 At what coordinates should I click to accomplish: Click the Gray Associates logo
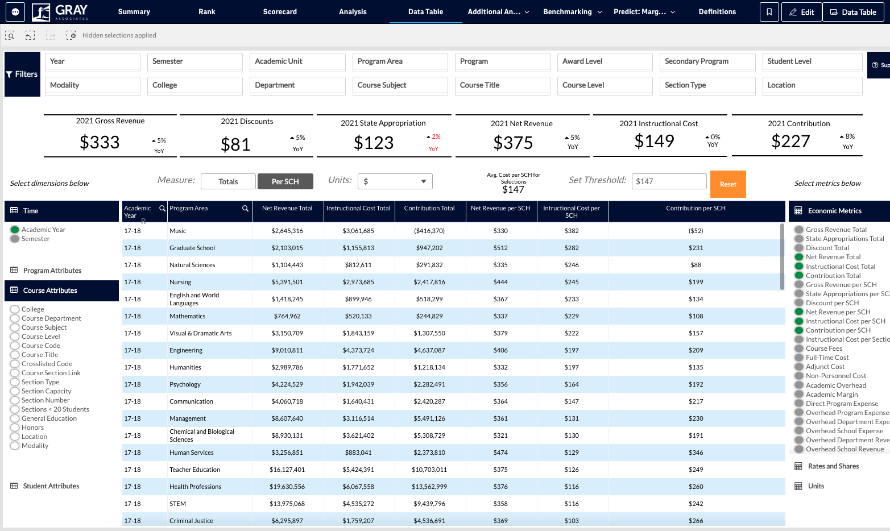[60, 11]
